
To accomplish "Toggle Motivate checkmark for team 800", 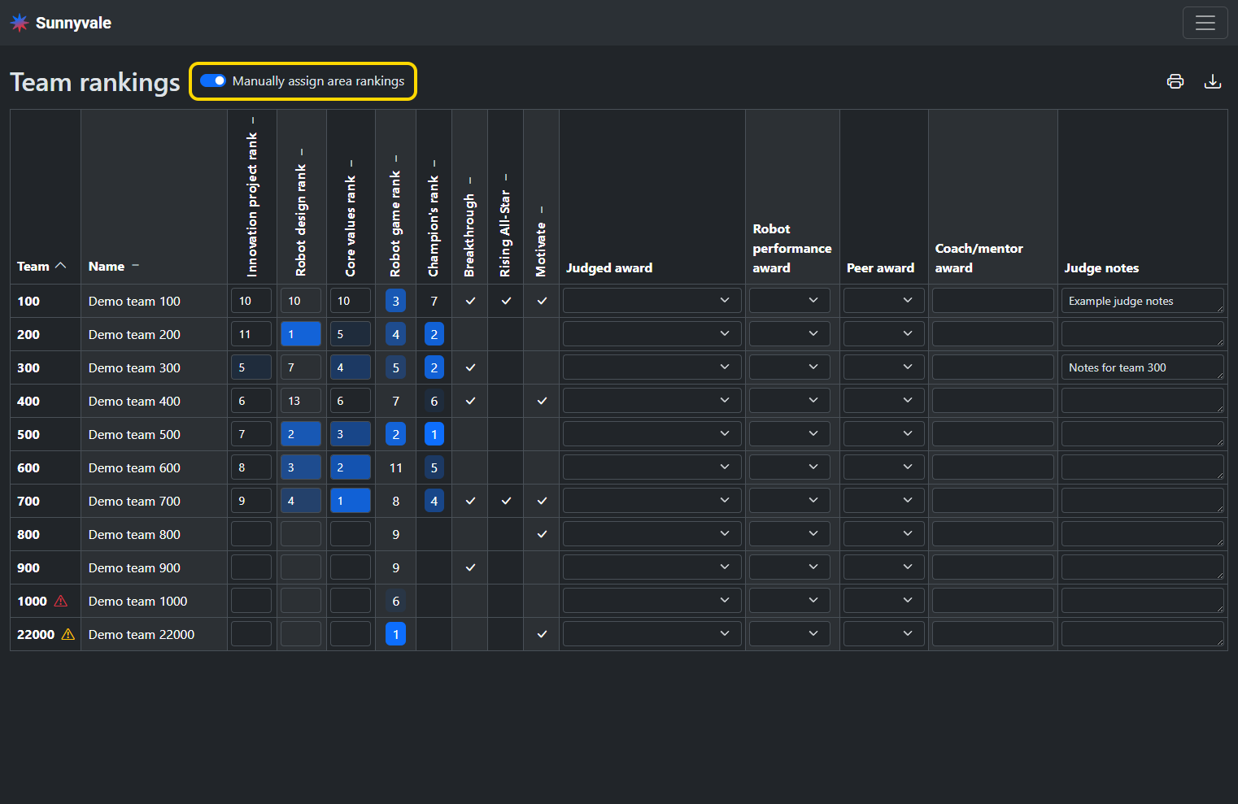I will point(542,535).
